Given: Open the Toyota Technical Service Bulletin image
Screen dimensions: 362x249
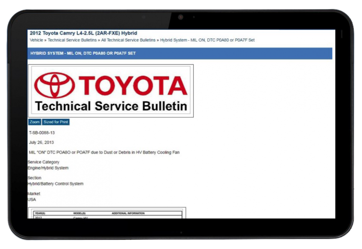Looking at the screenshot, I should coord(111,91).
